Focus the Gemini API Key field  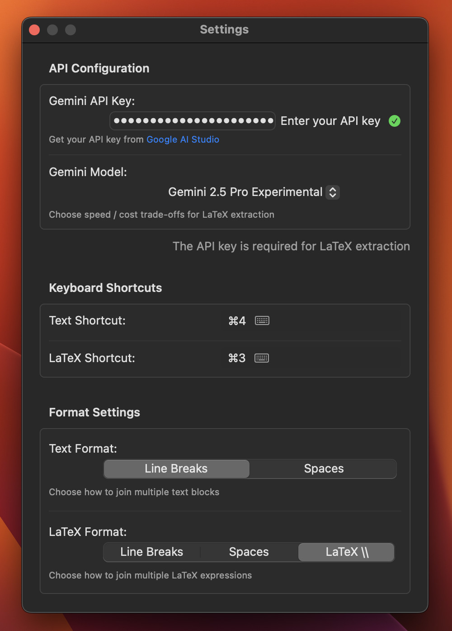pyautogui.click(x=193, y=121)
